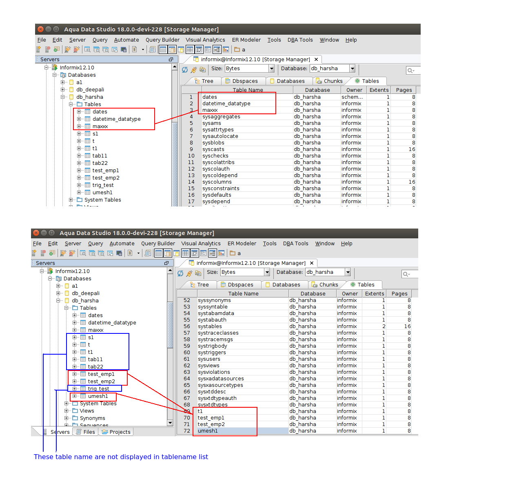The height and width of the screenshot is (484, 519).
Task: Toggle table grid view button in upper toolbar
Action: (x=190, y=49)
